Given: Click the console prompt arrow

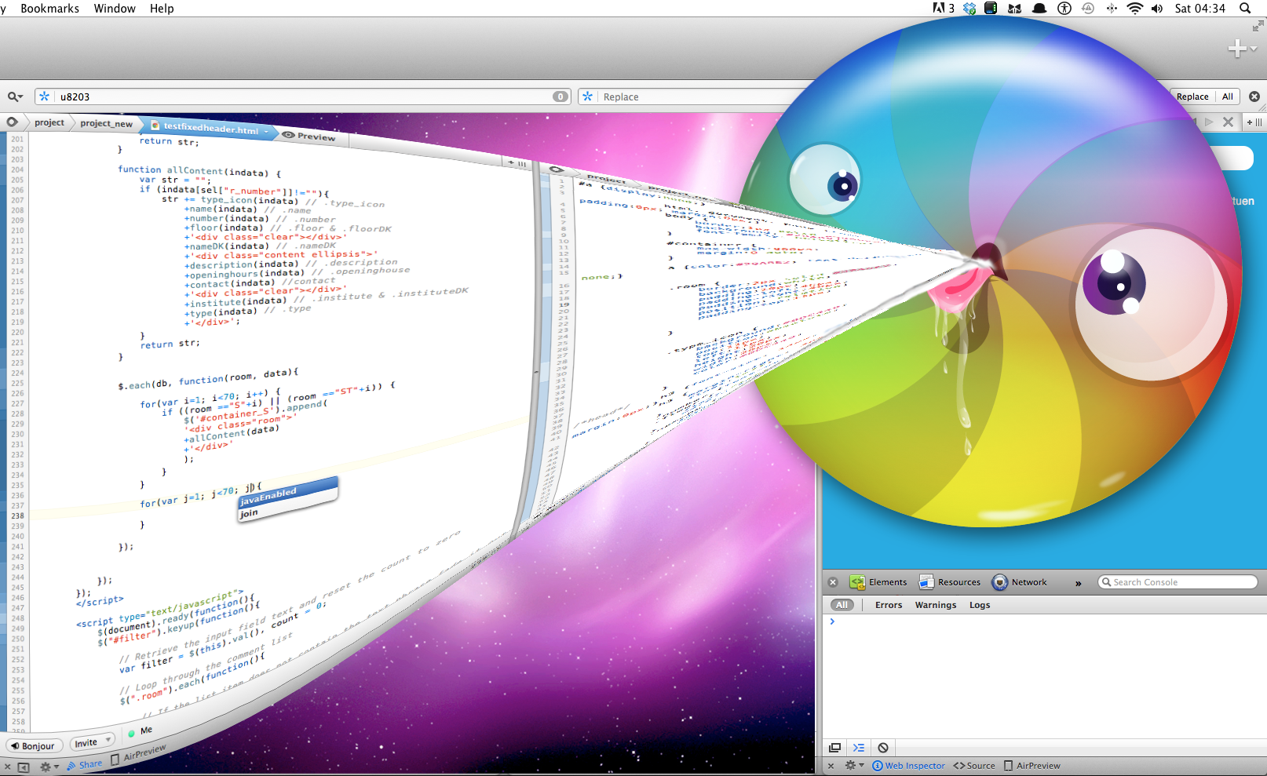Looking at the screenshot, I should click(x=832, y=621).
